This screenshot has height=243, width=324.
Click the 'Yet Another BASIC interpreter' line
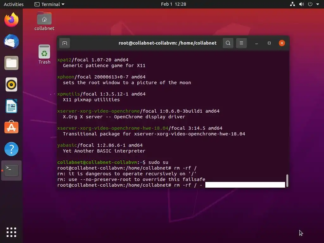(104, 151)
